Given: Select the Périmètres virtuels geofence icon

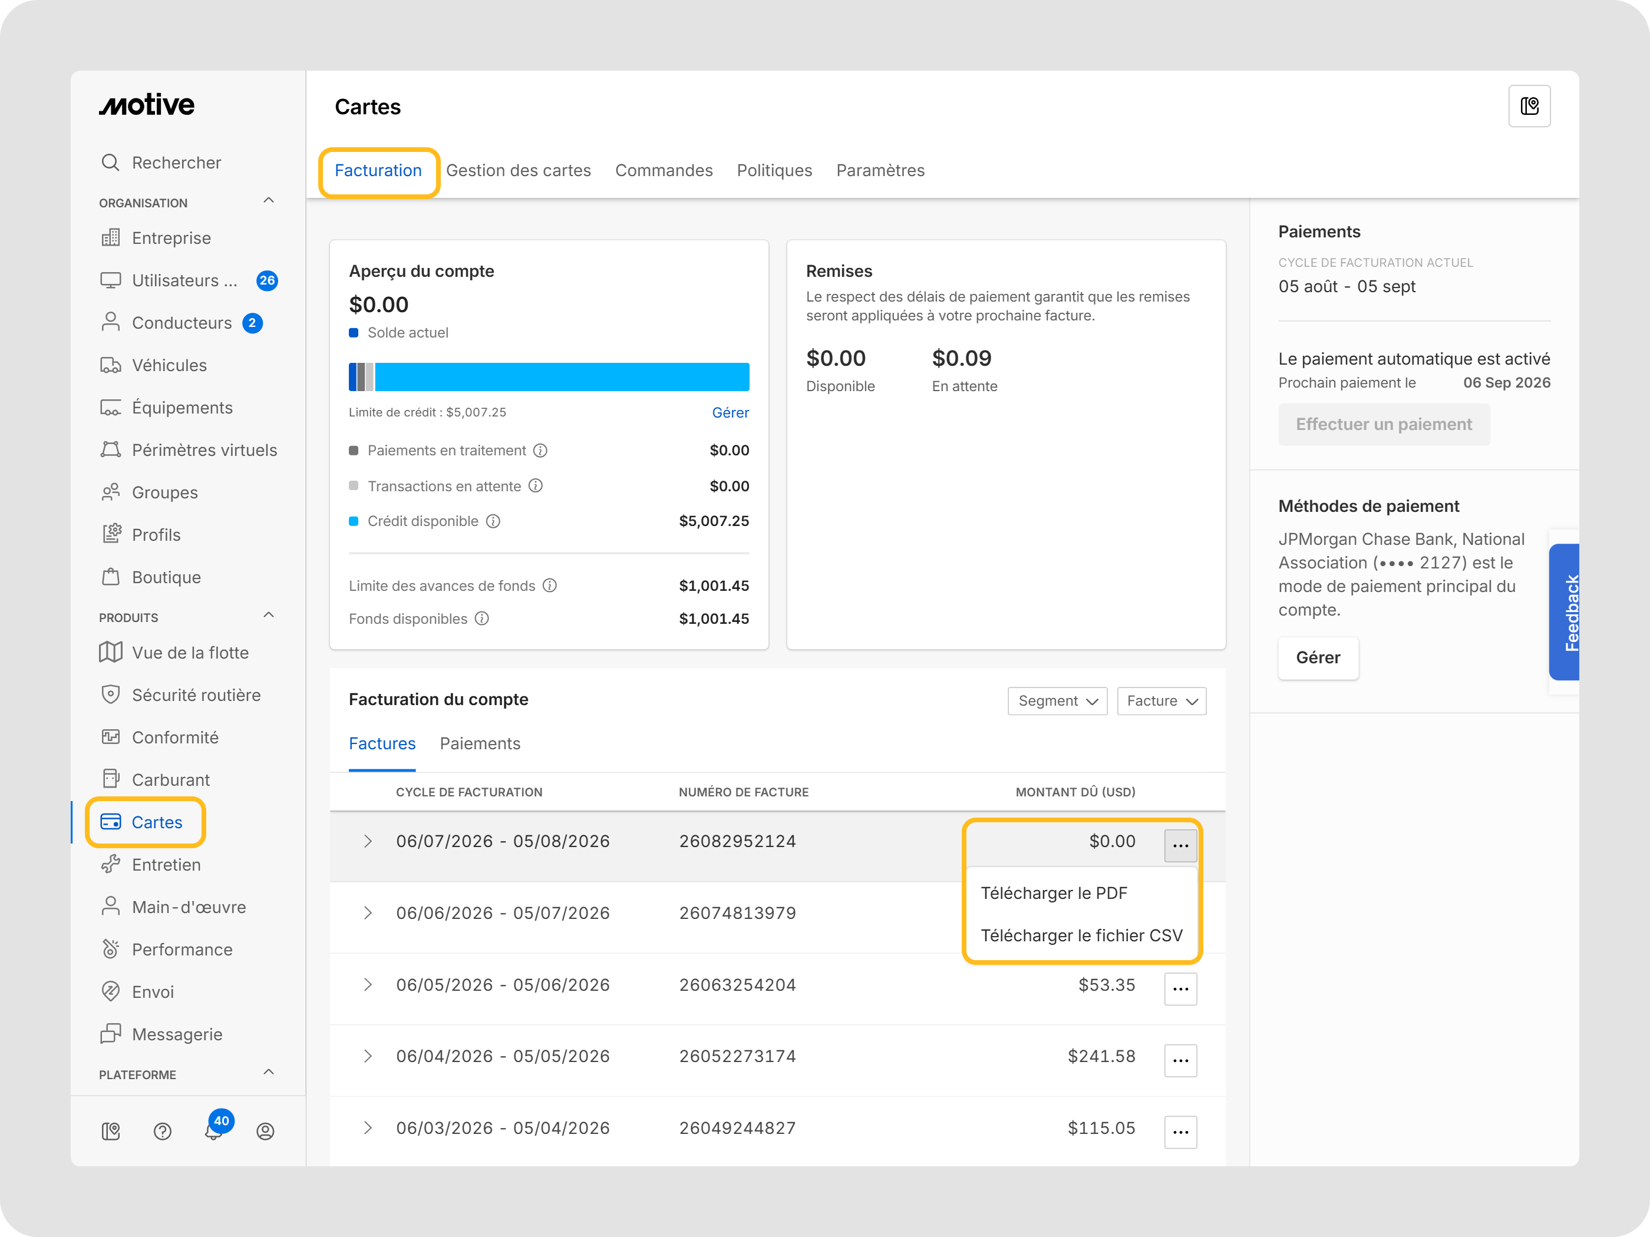Looking at the screenshot, I should (110, 451).
